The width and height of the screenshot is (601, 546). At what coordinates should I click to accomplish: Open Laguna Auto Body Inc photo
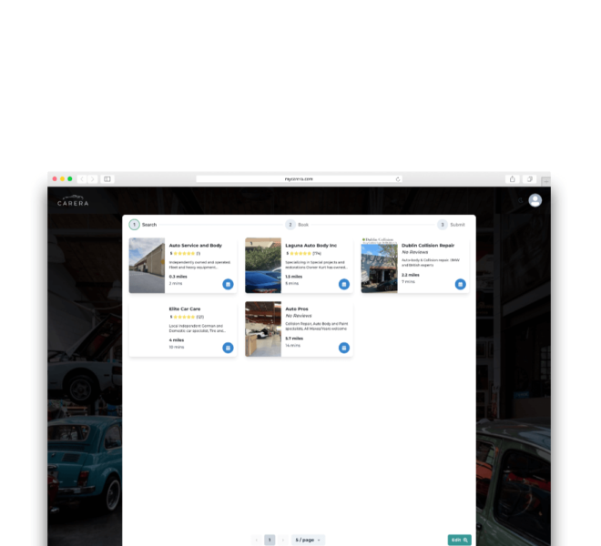coord(263,266)
